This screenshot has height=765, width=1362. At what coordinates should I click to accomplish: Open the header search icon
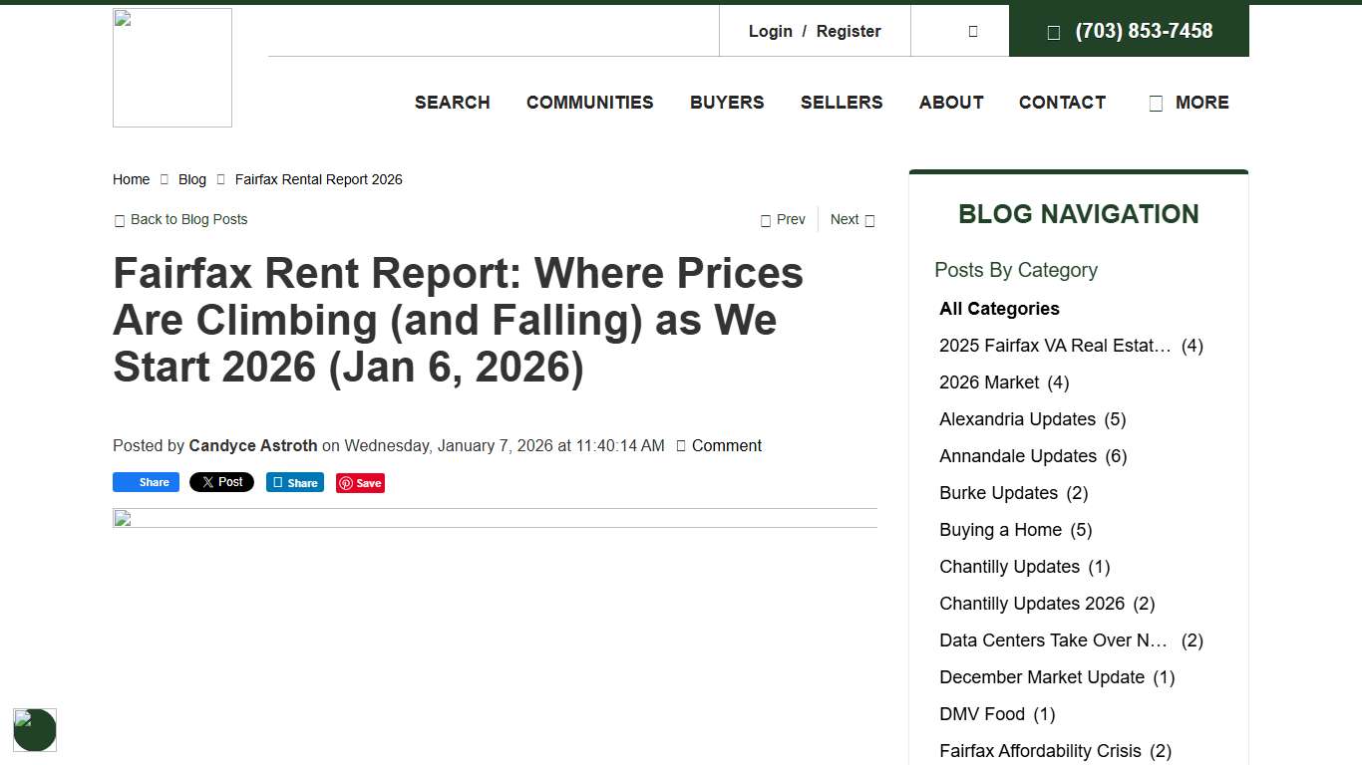(972, 31)
